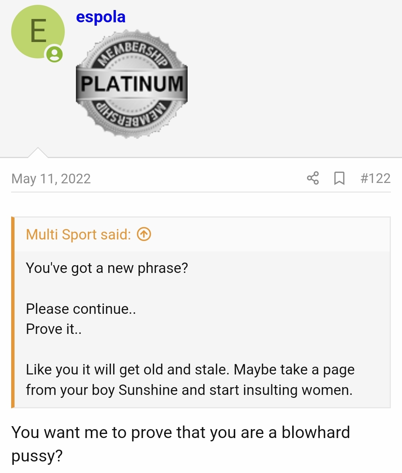The height and width of the screenshot is (473, 402).
Task: Expand quote by clicking "Like you it will" paragraph
Action: pyautogui.click(x=190, y=370)
